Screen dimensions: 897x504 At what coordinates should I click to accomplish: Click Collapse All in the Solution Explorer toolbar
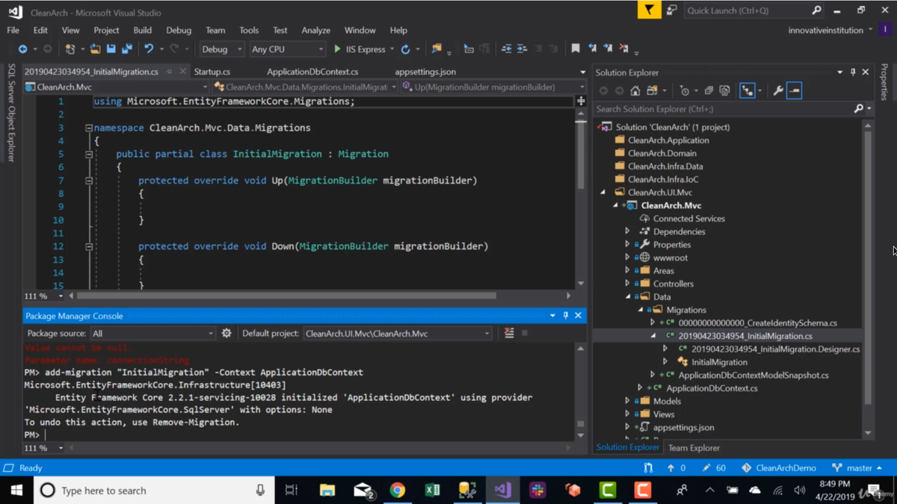click(x=709, y=90)
